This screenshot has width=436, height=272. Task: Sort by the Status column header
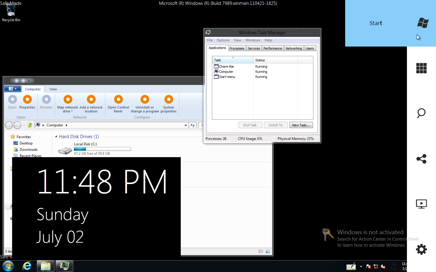276,60
